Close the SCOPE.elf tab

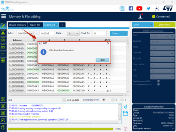click(x=57, y=25)
